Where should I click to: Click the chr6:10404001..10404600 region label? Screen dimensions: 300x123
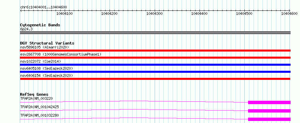click(43, 7)
